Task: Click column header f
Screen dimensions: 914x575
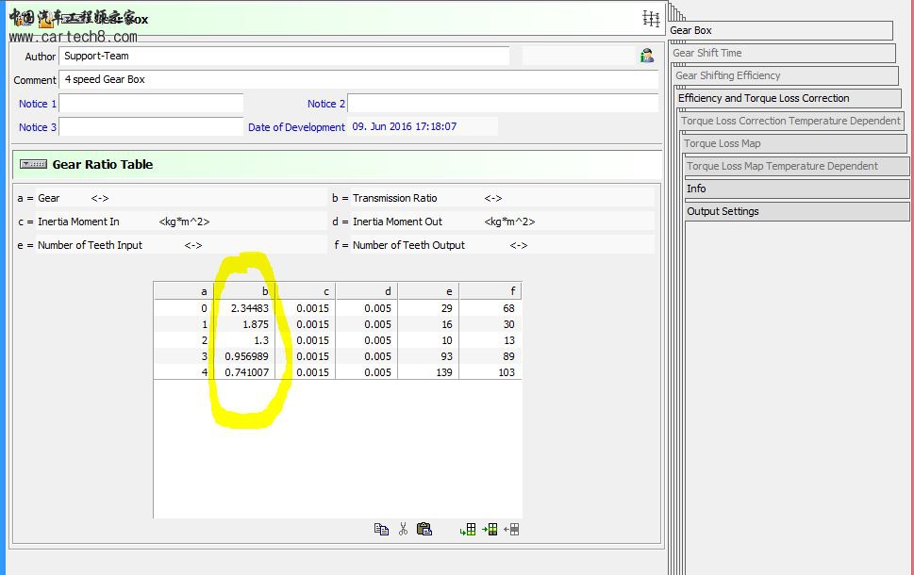Action: click(490, 291)
